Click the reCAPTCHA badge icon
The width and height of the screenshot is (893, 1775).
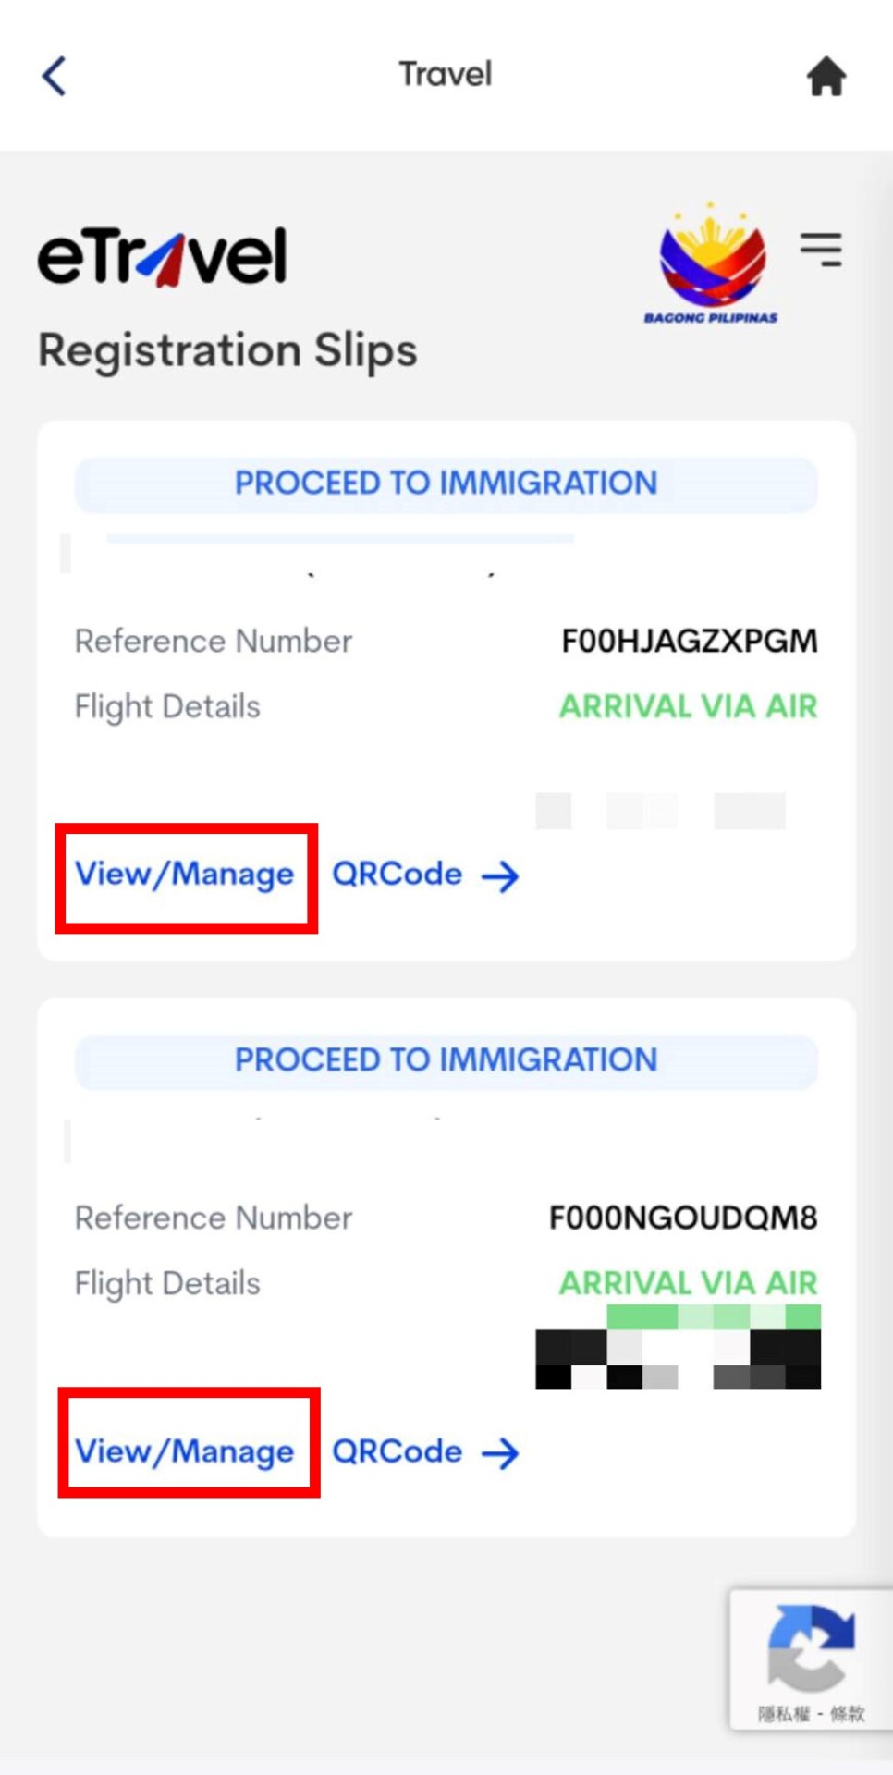(811, 1648)
